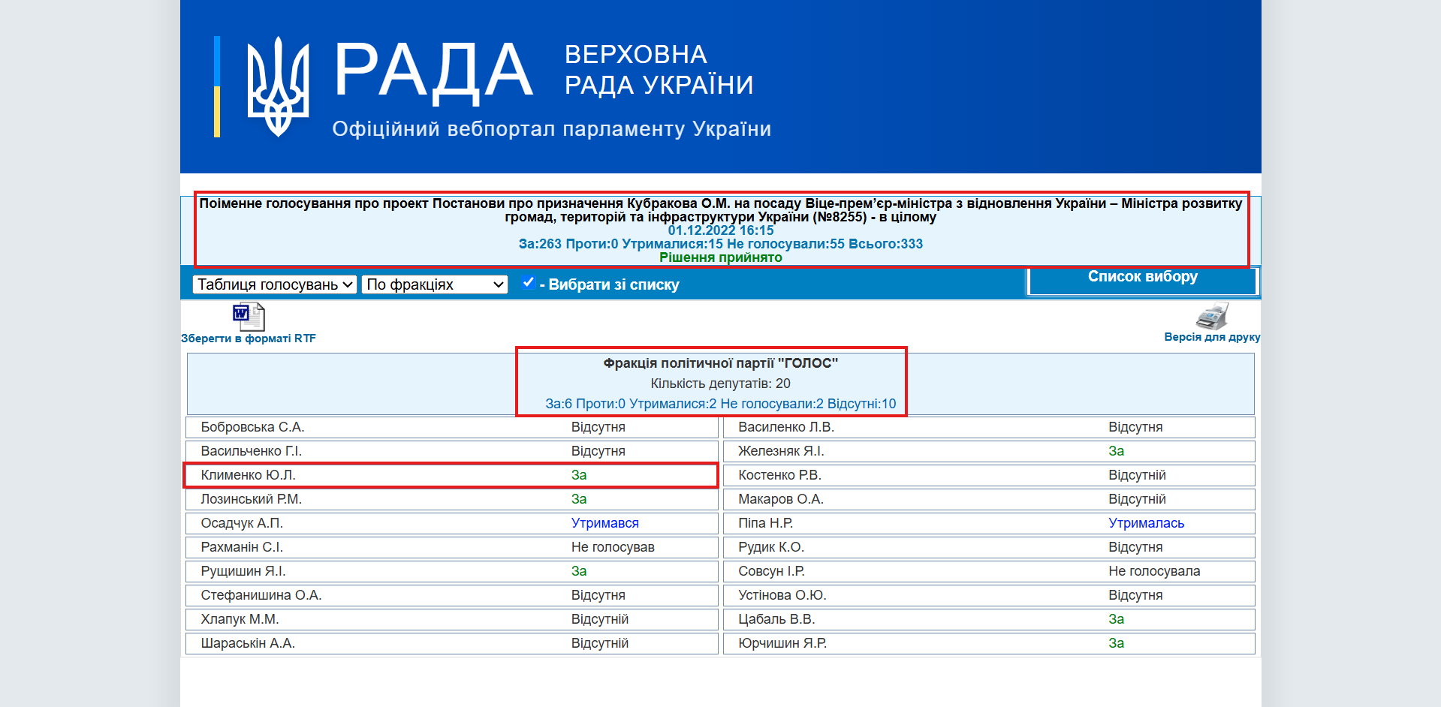Click 'Офіційний вебпортал парламенту України' text
The height and width of the screenshot is (707, 1441).
552,129
